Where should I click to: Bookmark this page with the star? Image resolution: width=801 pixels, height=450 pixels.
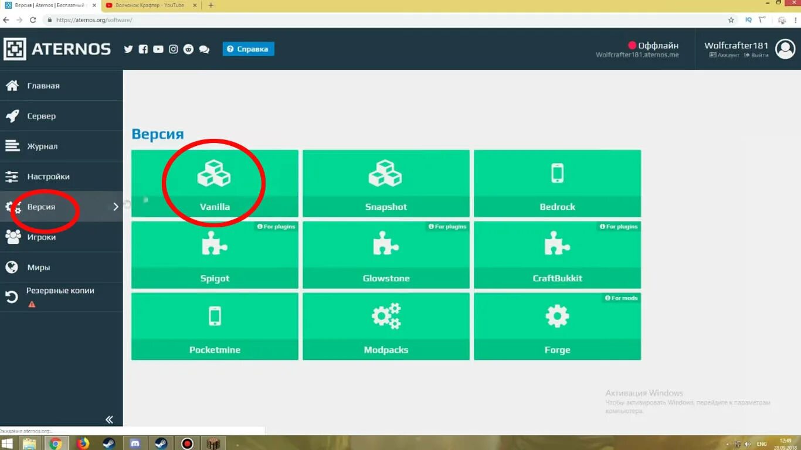731,20
